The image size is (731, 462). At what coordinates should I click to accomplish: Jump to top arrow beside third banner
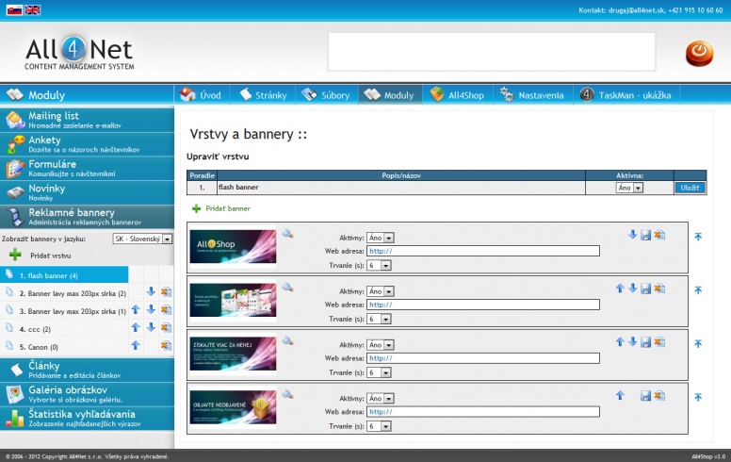[x=698, y=345]
